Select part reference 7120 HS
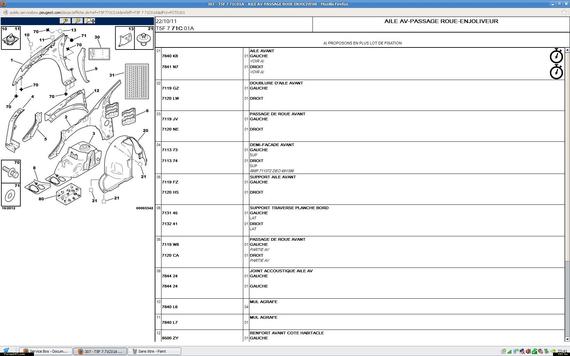The image size is (570, 356). click(170, 192)
